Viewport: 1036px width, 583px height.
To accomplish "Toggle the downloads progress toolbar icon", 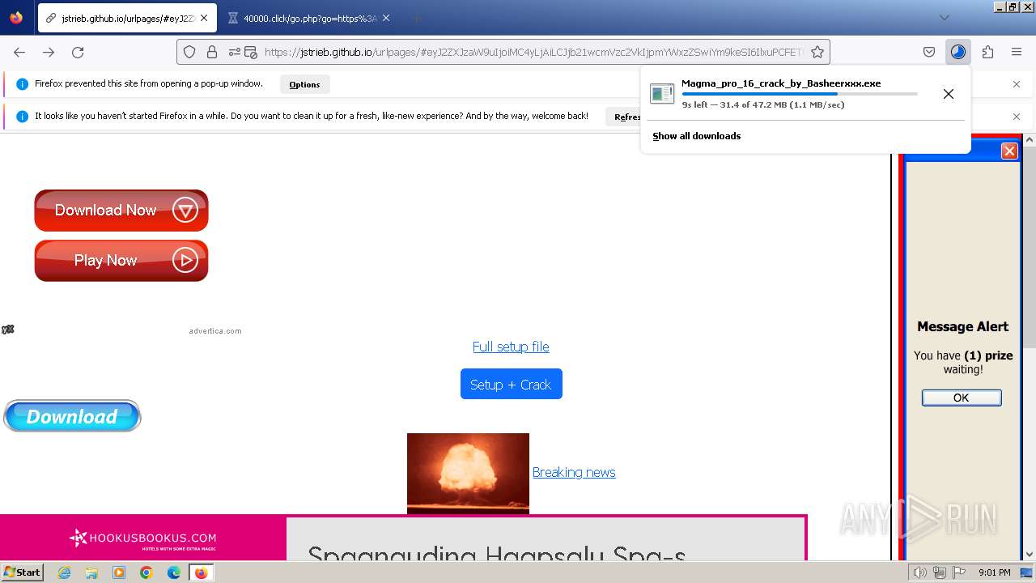I will [958, 52].
